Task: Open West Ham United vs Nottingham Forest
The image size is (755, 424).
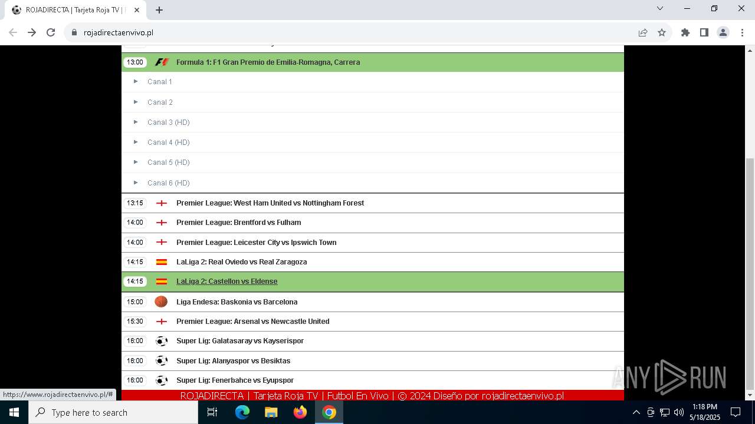Action: click(270, 203)
